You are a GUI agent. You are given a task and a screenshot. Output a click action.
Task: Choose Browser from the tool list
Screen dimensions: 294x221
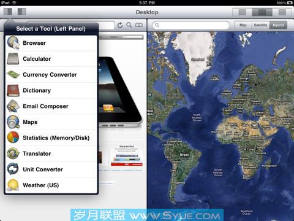[51, 43]
